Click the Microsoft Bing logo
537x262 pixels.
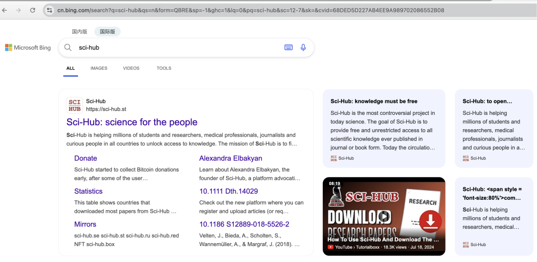(x=28, y=48)
